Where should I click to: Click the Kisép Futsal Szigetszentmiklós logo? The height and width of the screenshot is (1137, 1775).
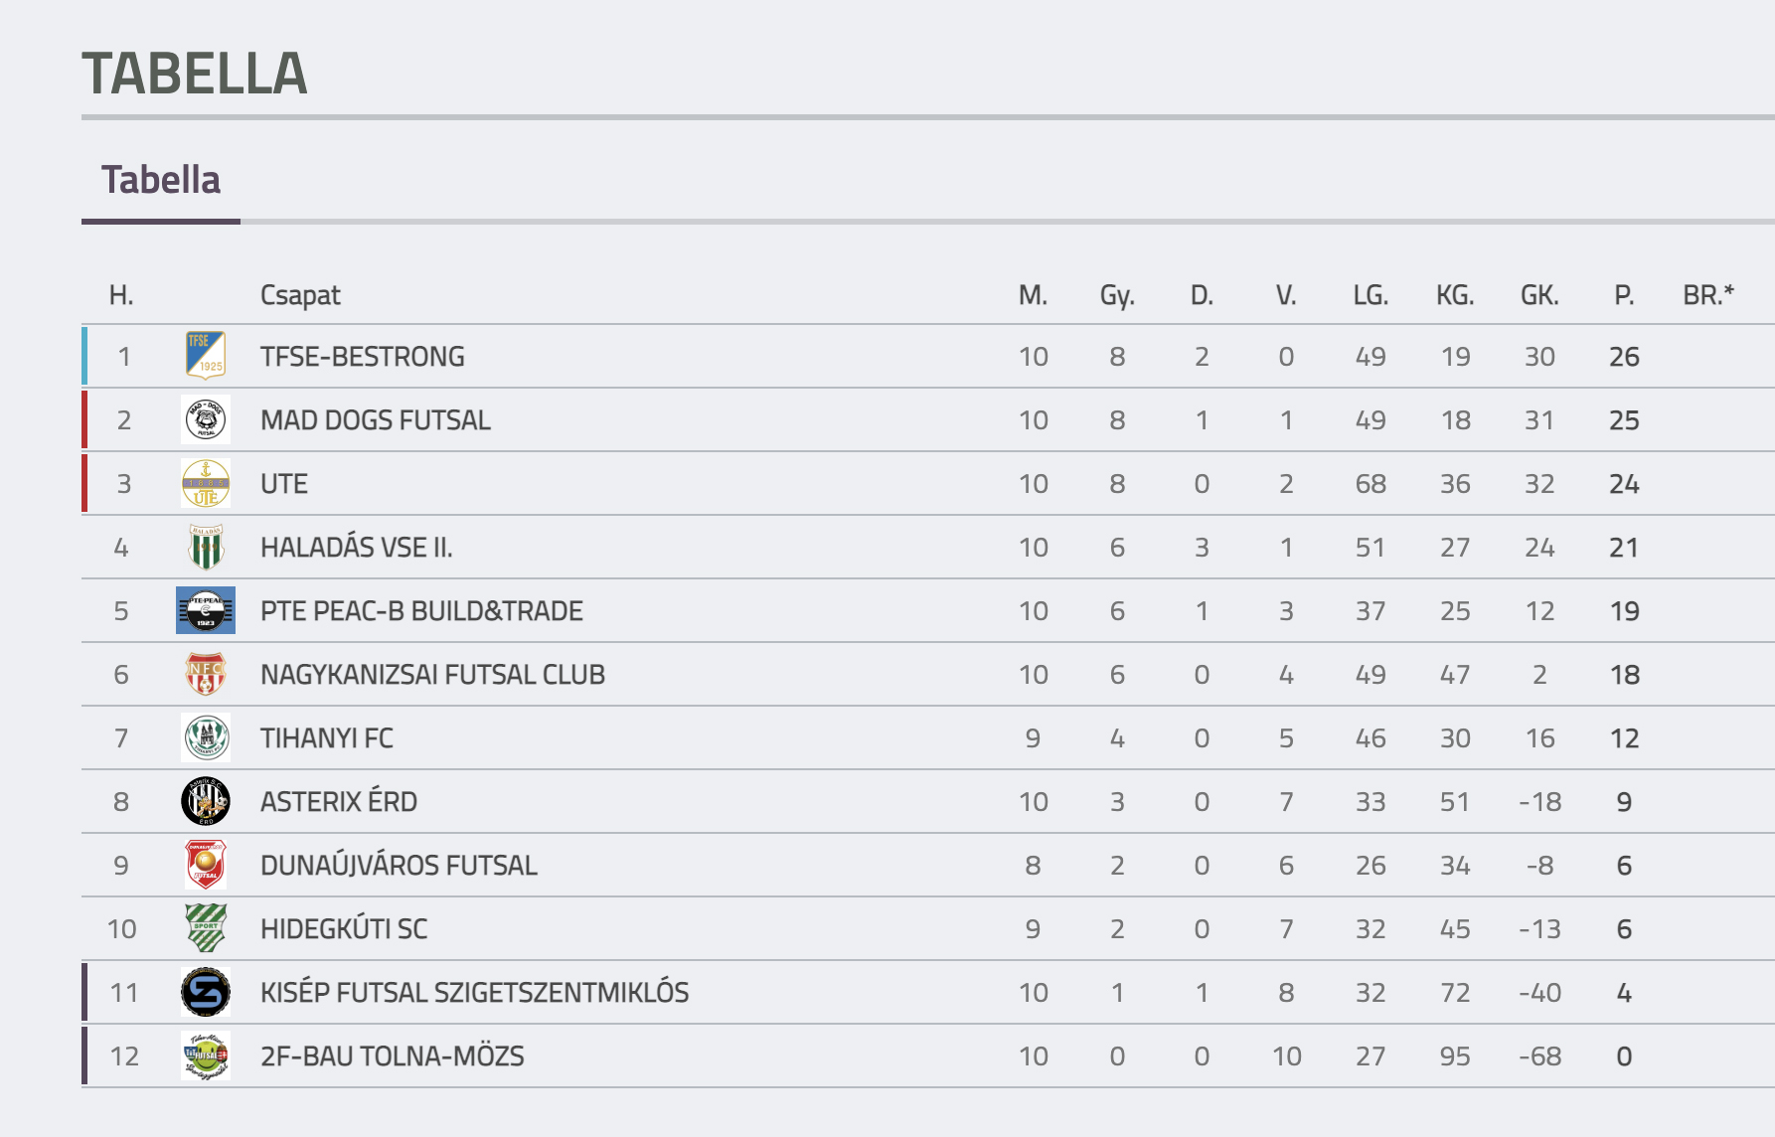206,992
